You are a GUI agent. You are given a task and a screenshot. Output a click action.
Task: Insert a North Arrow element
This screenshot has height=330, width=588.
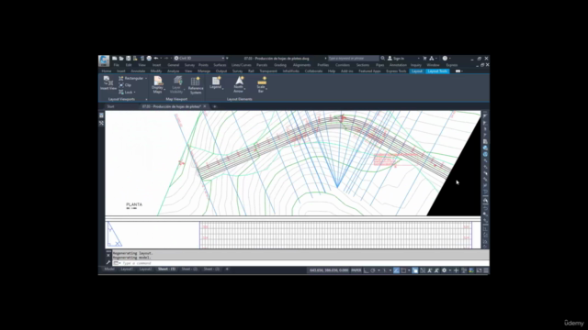click(239, 84)
